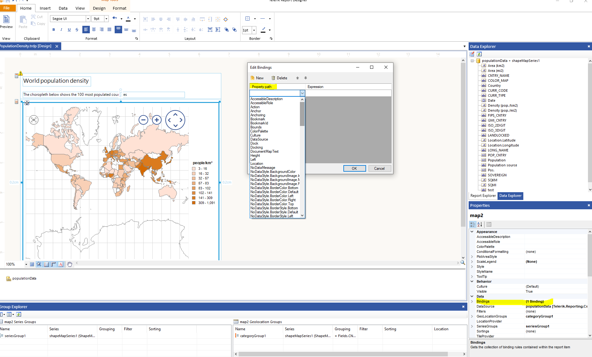Image resolution: width=592 pixels, height=357 pixels.
Task: Click the font color A swatch
Action: pos(128,19)
